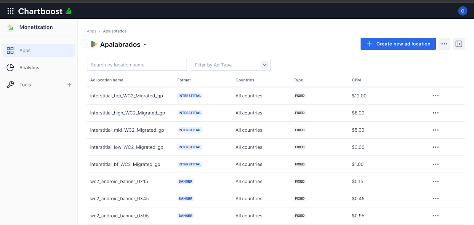Screen dimensions: 474x225
Task: Open actions menu for wc2_android_banner_0x45
Action: 435,199
